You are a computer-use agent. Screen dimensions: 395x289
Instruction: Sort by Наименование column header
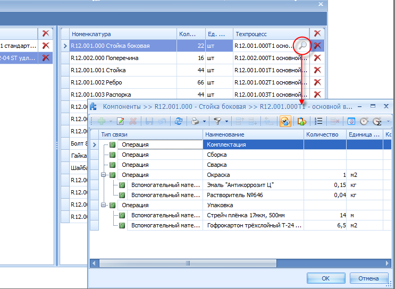tap(253, 134)
